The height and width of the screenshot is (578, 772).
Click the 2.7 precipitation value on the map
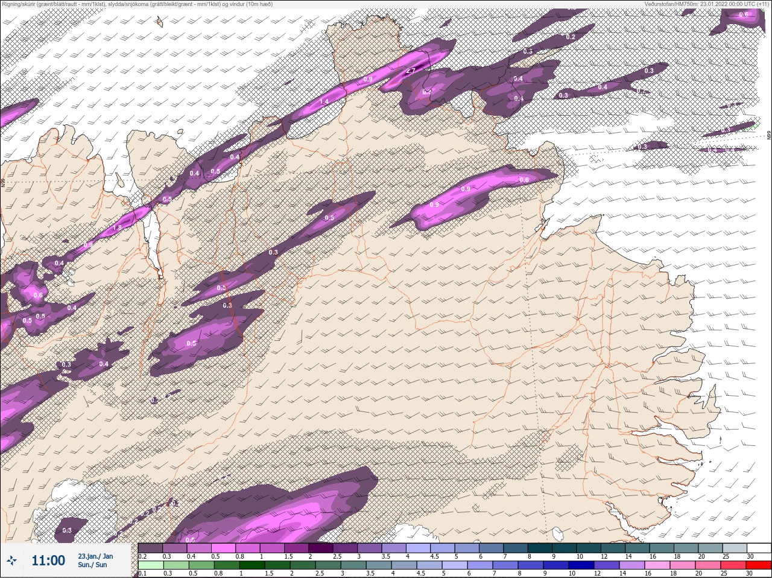(x=411, y=71)
